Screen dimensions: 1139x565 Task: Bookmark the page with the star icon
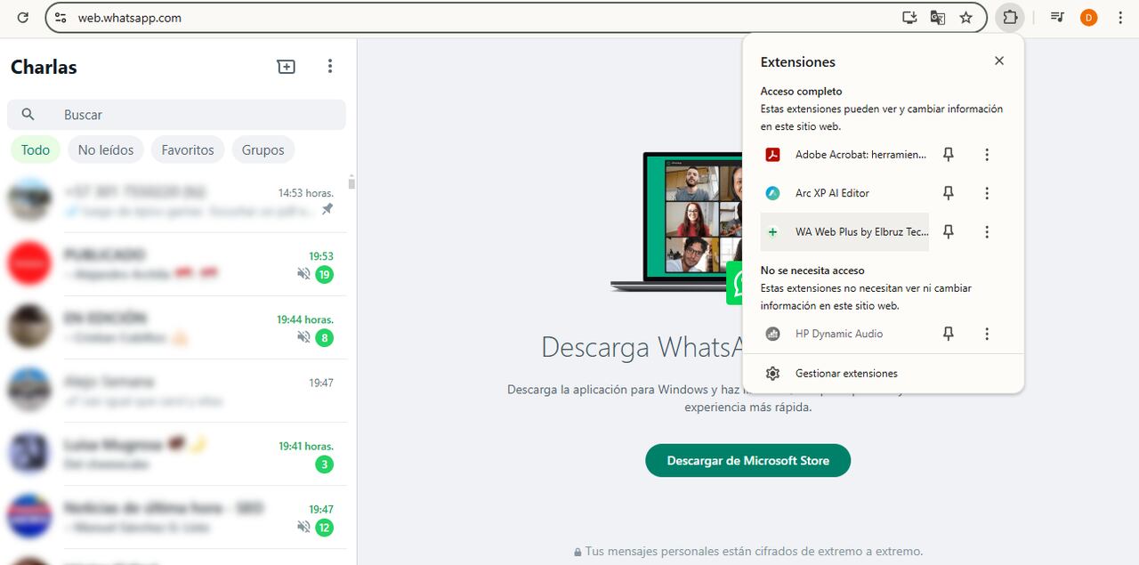(x=965, y=17)
